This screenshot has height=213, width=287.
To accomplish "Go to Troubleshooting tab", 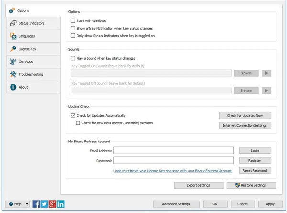I will (33, 74).
